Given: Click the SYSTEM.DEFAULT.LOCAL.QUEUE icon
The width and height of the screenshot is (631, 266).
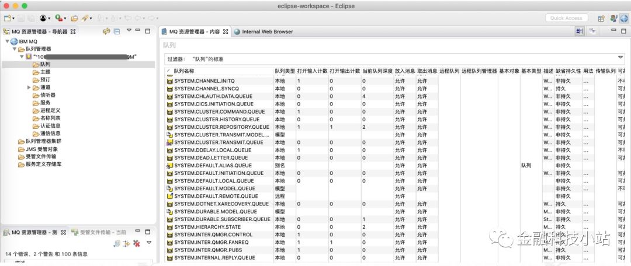Looking at the screenshot, I should pyautogui.click(x=169, y=181).
